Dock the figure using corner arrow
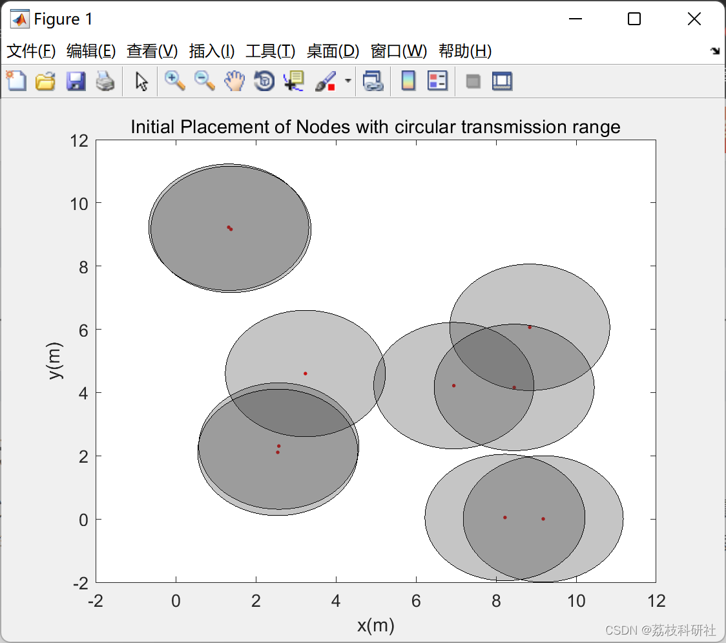Viewport: 726px width, 643px height. (716, 51)
